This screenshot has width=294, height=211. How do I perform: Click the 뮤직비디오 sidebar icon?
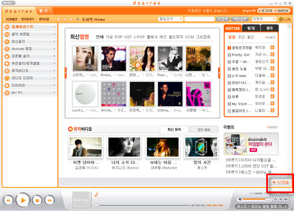tap(7, 71)
